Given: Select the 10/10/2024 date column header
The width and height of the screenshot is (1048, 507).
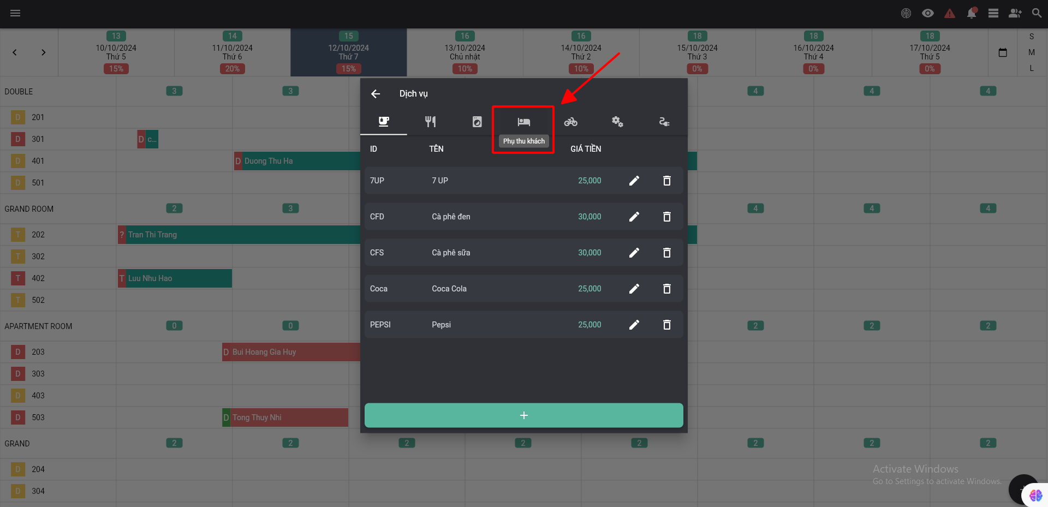Looking at the screenshot, I should point(116,52).
